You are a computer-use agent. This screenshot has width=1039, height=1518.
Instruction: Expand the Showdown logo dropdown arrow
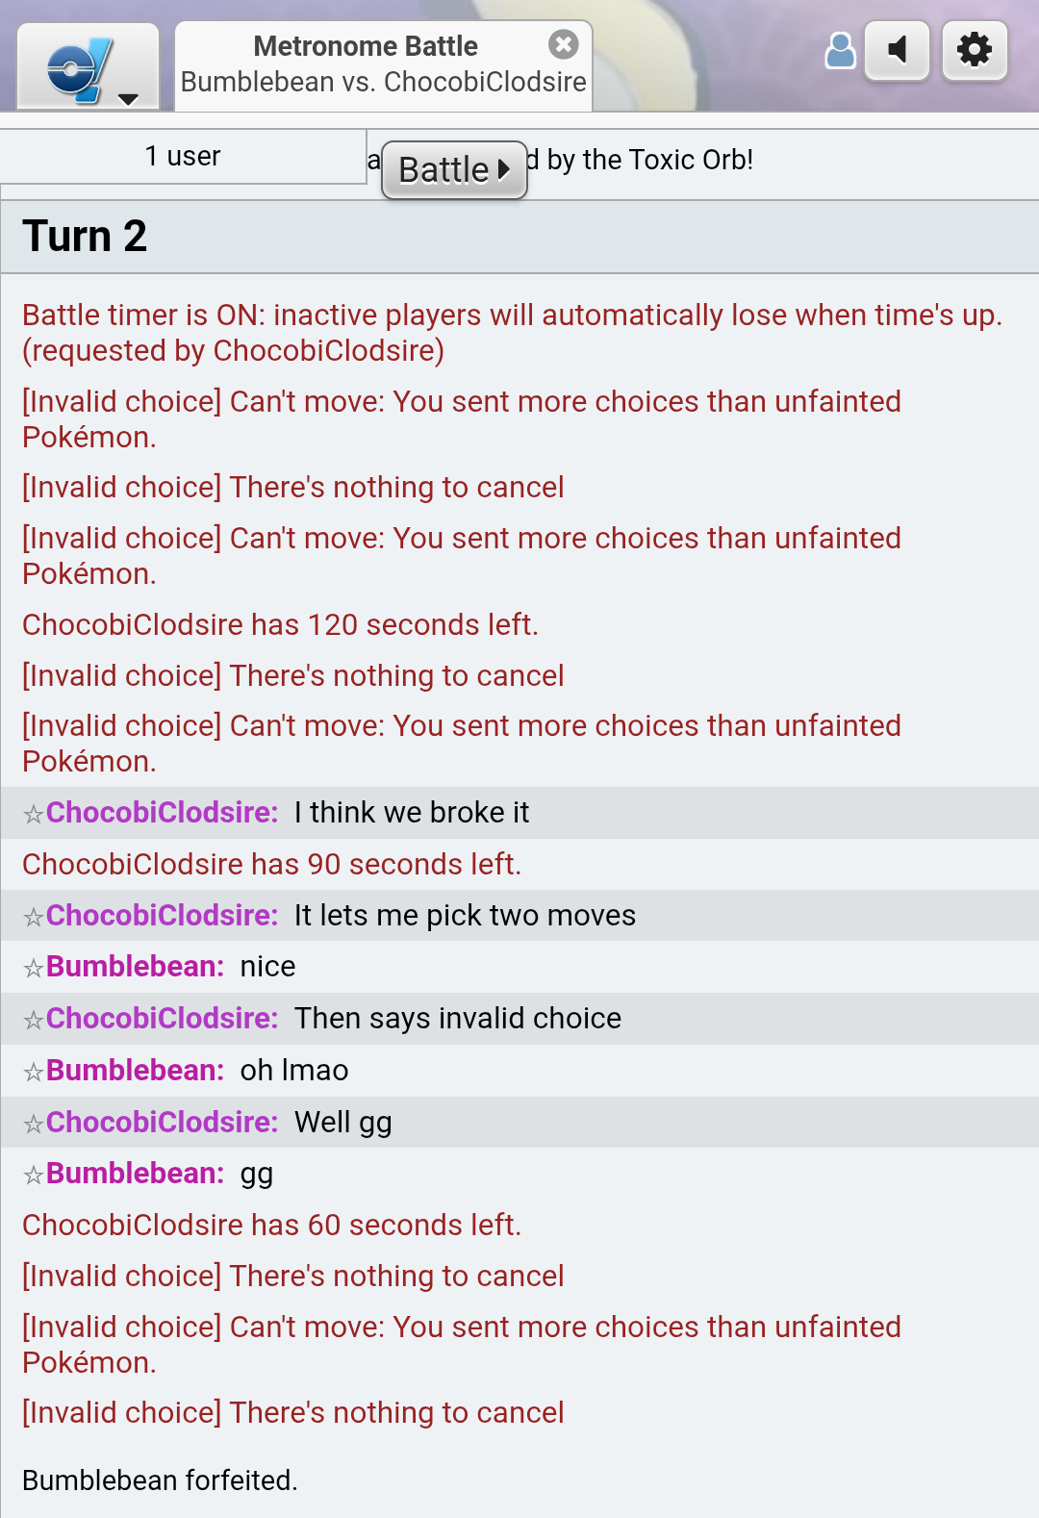point(129,99)
